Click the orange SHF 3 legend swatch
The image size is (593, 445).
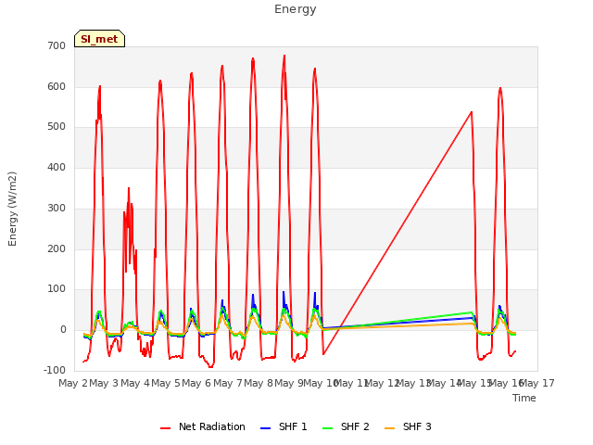(389, 428)
